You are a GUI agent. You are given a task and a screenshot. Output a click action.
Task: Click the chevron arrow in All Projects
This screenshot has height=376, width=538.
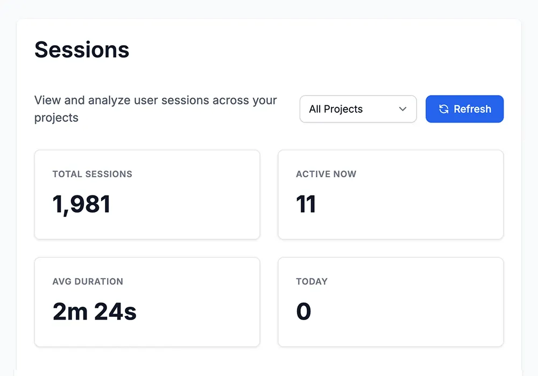click(x=403, y=109)
